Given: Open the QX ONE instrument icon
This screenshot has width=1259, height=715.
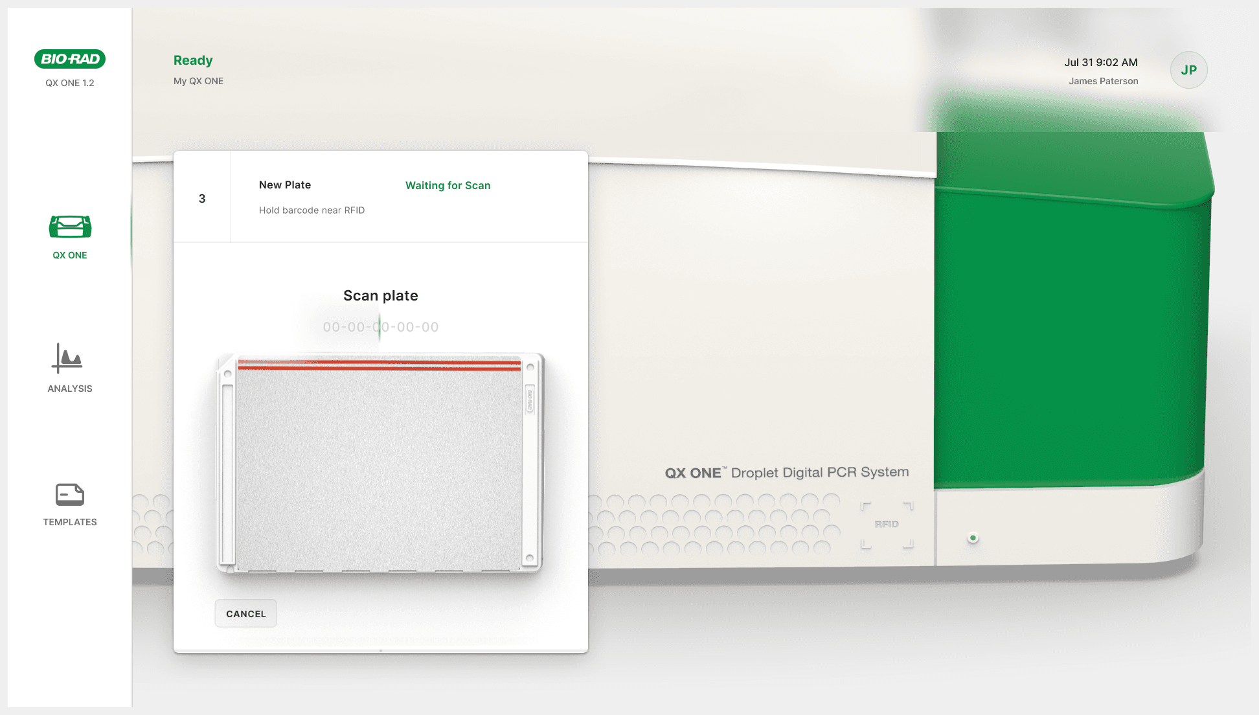Looking at the screenshot, I should [x=70, y=227].
